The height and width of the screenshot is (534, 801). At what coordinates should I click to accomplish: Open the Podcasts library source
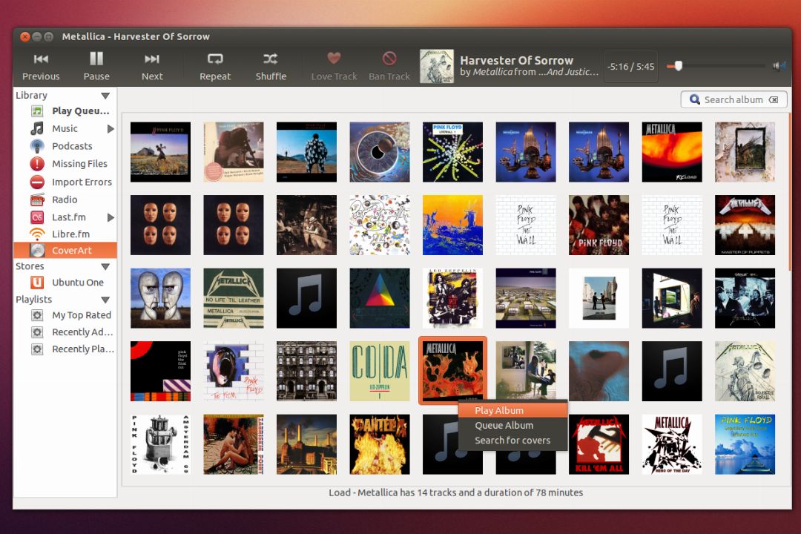pyautogui.click(x=72, y=146)
